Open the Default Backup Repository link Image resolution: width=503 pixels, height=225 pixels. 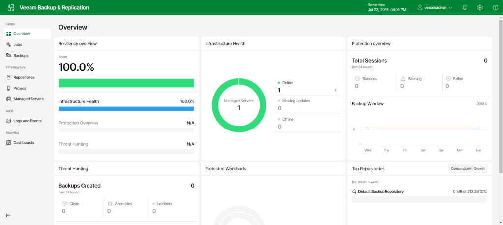pyautogui.click(x=381, y=191)
